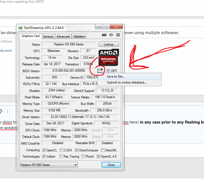Click the Default Clock row Memory value 2000 MHz

[81, 137]
